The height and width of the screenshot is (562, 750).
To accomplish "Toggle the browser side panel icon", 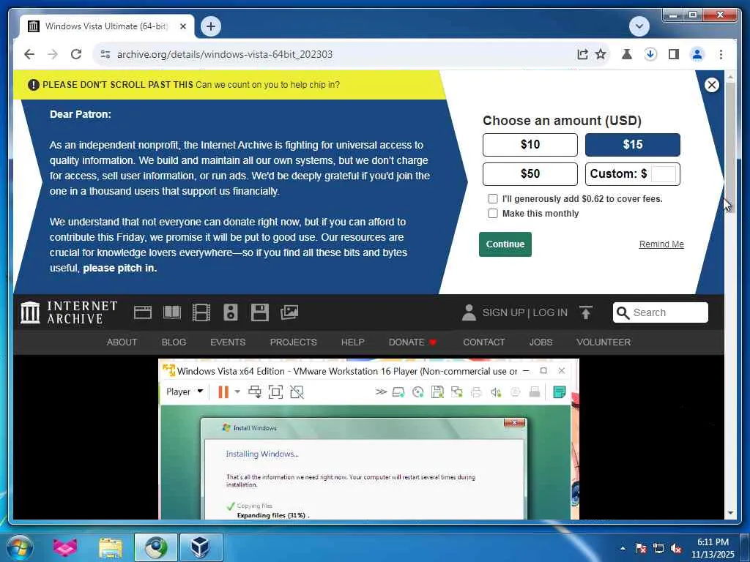I will pos(674,54).
